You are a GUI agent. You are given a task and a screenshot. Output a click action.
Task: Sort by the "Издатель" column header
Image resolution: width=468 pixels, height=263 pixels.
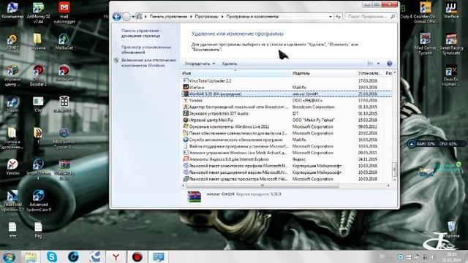(323, 73)
